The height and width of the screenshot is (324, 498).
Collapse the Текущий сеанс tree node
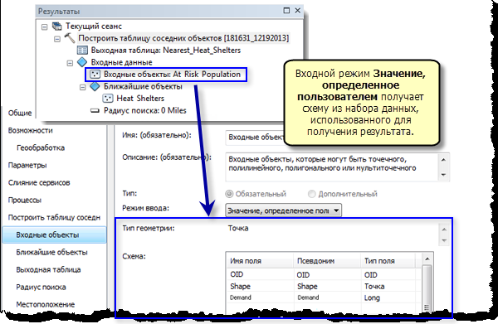tap(45, 27)
